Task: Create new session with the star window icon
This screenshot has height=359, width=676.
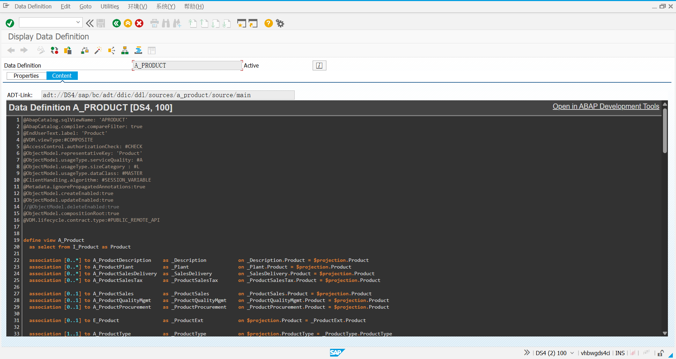Action: click(x=242, y=23)
